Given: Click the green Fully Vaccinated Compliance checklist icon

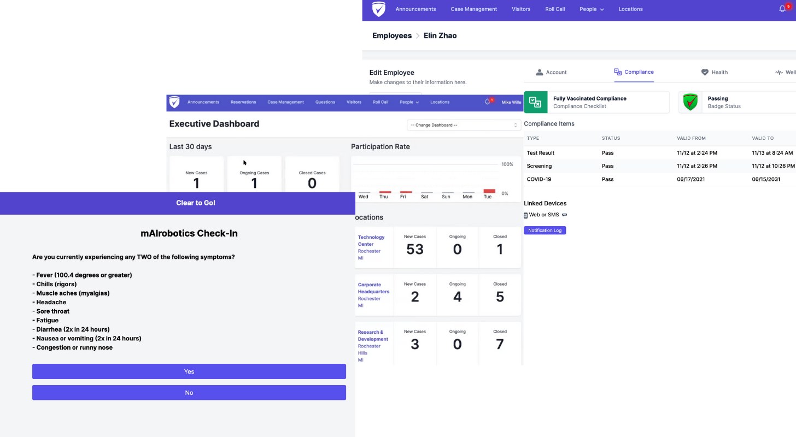Looking at the screenshot, I should pos(536,102).
